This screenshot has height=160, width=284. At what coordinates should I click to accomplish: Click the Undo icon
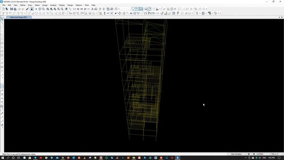point(19,9)
